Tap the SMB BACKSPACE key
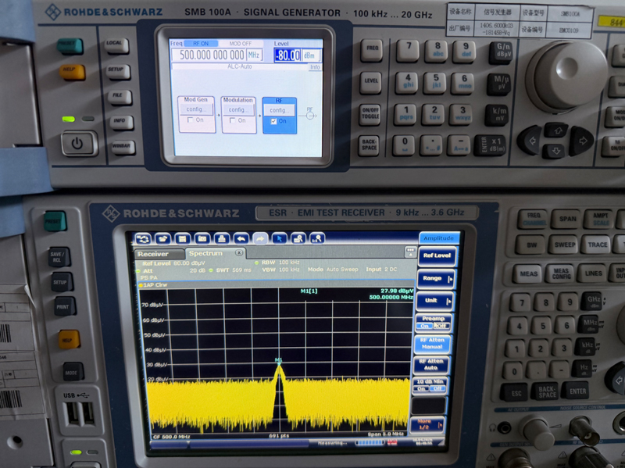This screenshot has width=625, height=468. point(369,145)
